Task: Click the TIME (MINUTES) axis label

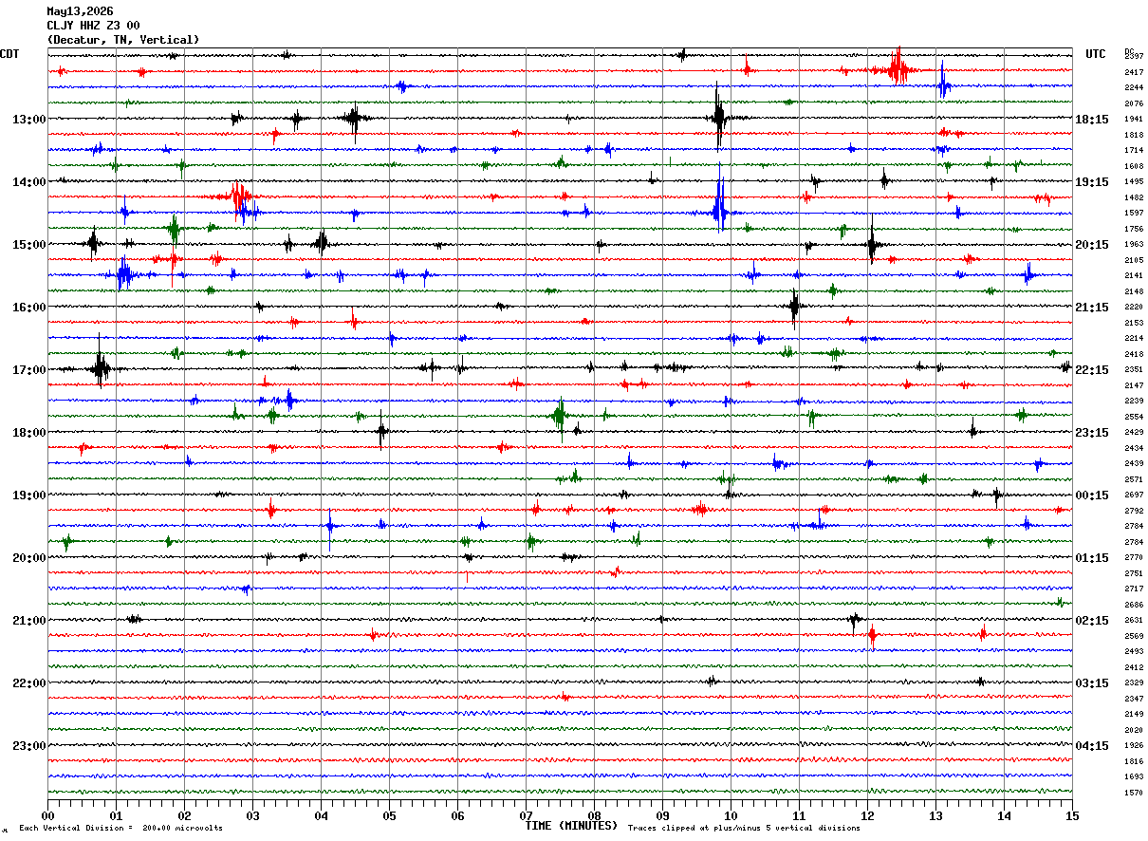Action: point(571,826)
